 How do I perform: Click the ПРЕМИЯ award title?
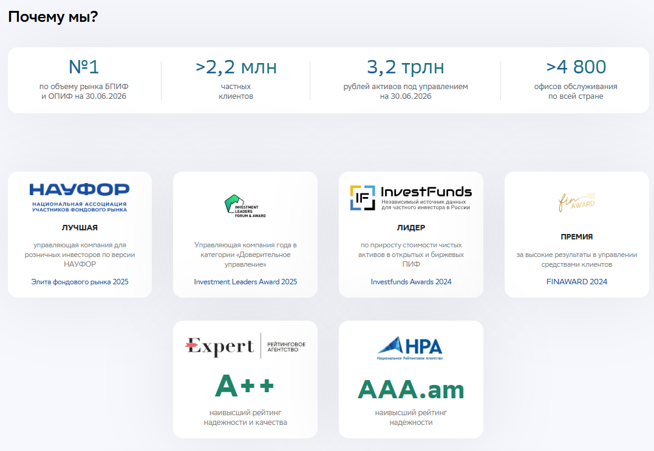click(x=577, y=237)
